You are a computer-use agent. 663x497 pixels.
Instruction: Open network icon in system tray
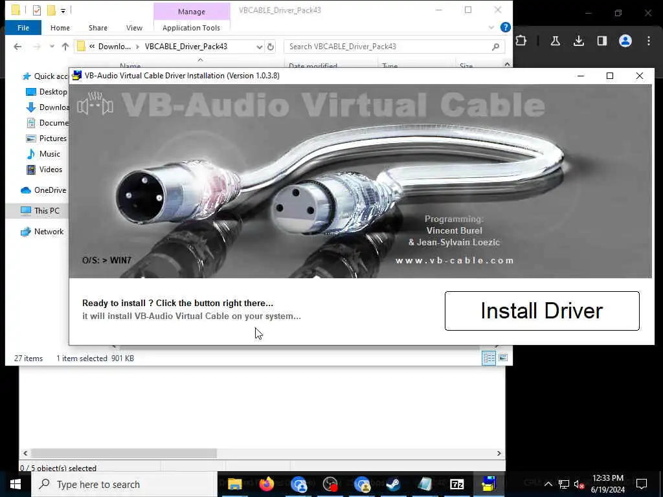(x=564, y=484)
